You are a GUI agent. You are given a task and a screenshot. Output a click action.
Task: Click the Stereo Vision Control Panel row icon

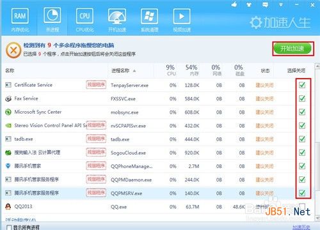coord(8,125)
